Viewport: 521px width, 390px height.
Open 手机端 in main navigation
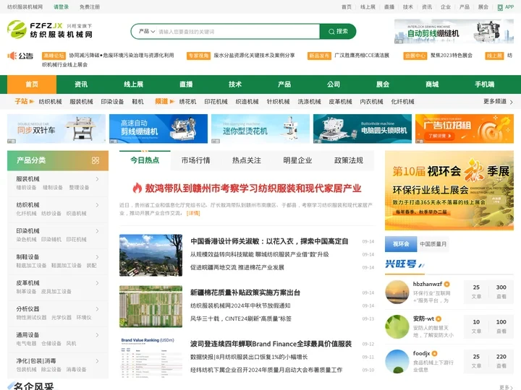coord(484,84)
